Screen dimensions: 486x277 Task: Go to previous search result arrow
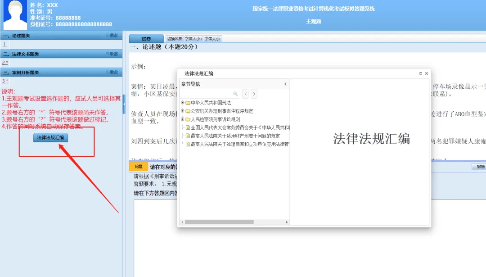246,94
